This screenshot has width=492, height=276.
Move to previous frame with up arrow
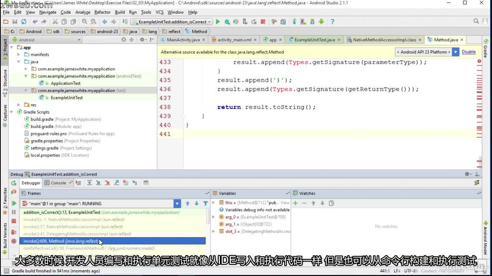188,204
